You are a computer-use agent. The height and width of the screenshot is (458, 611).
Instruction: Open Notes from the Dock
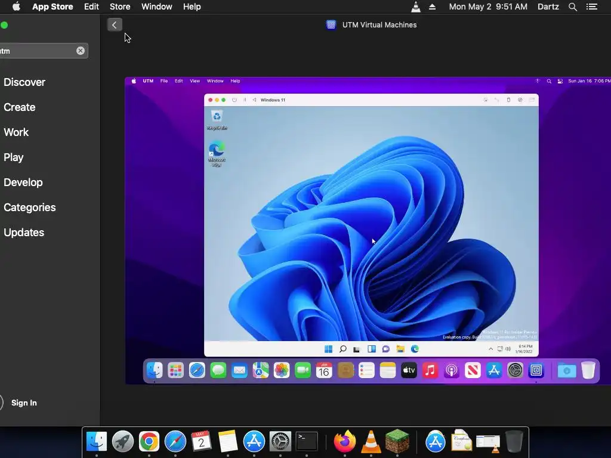228,442
